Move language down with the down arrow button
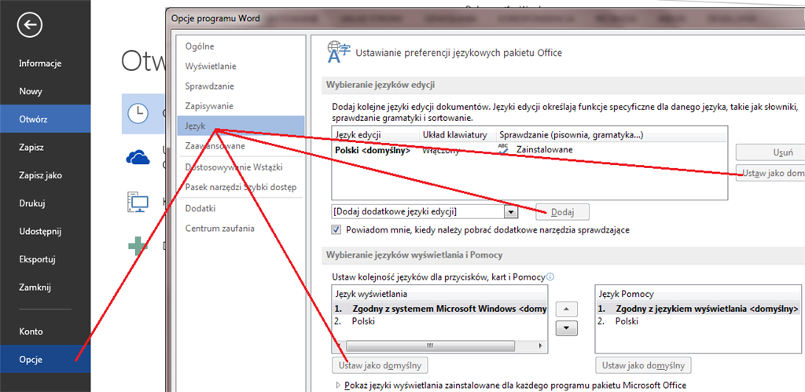Viewport: 805px width, 392px height. [x=567, y=328]
